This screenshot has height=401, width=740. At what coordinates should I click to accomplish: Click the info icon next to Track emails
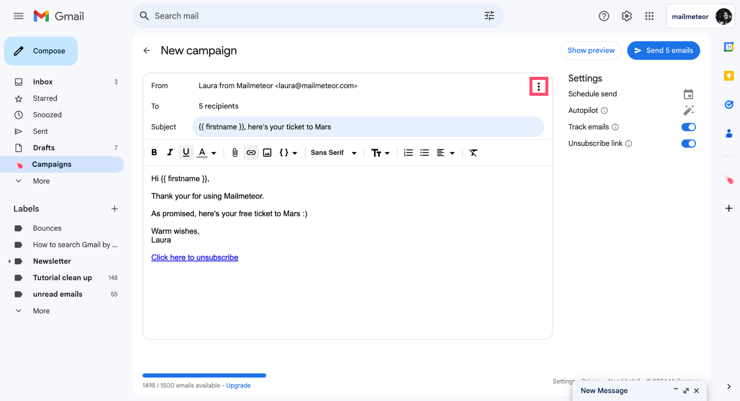pos(615,127)
